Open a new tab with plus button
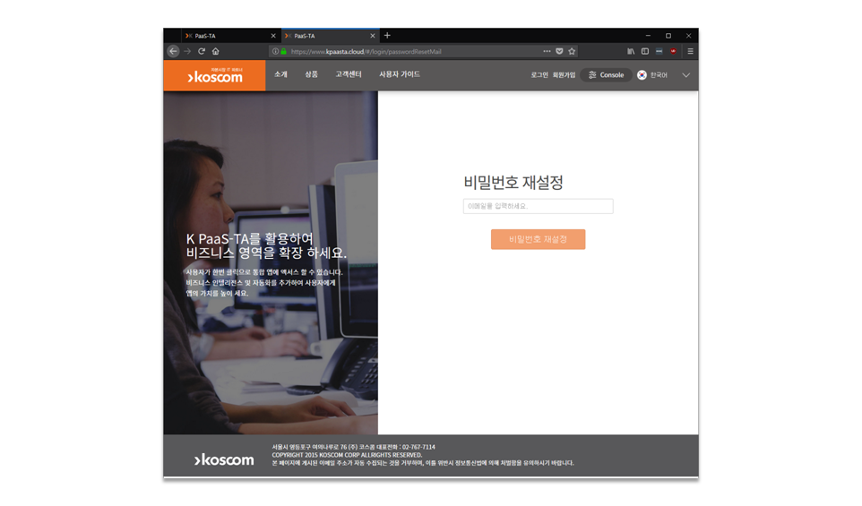The width and height of the screenshot is (862, 506). [387, 35]
